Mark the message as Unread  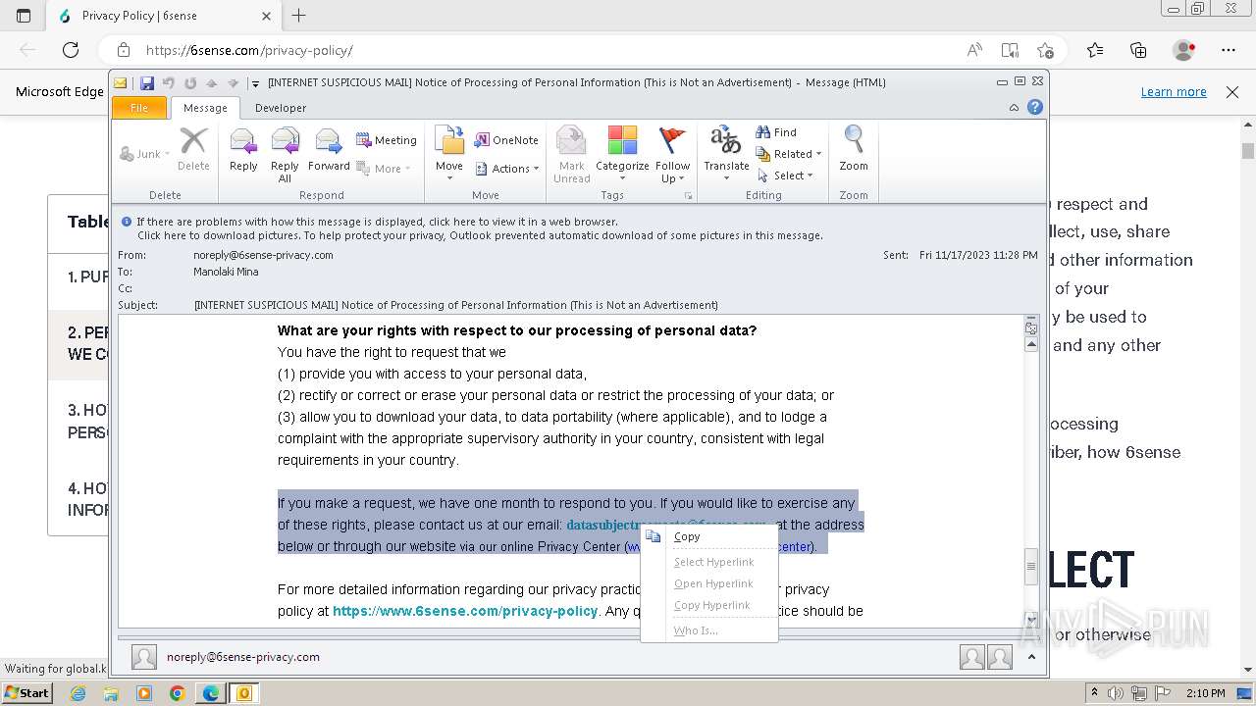pyautogui.click(x=571, y=154)
